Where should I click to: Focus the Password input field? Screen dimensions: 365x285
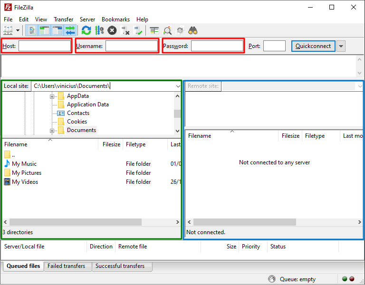click(x=217, y=46)
